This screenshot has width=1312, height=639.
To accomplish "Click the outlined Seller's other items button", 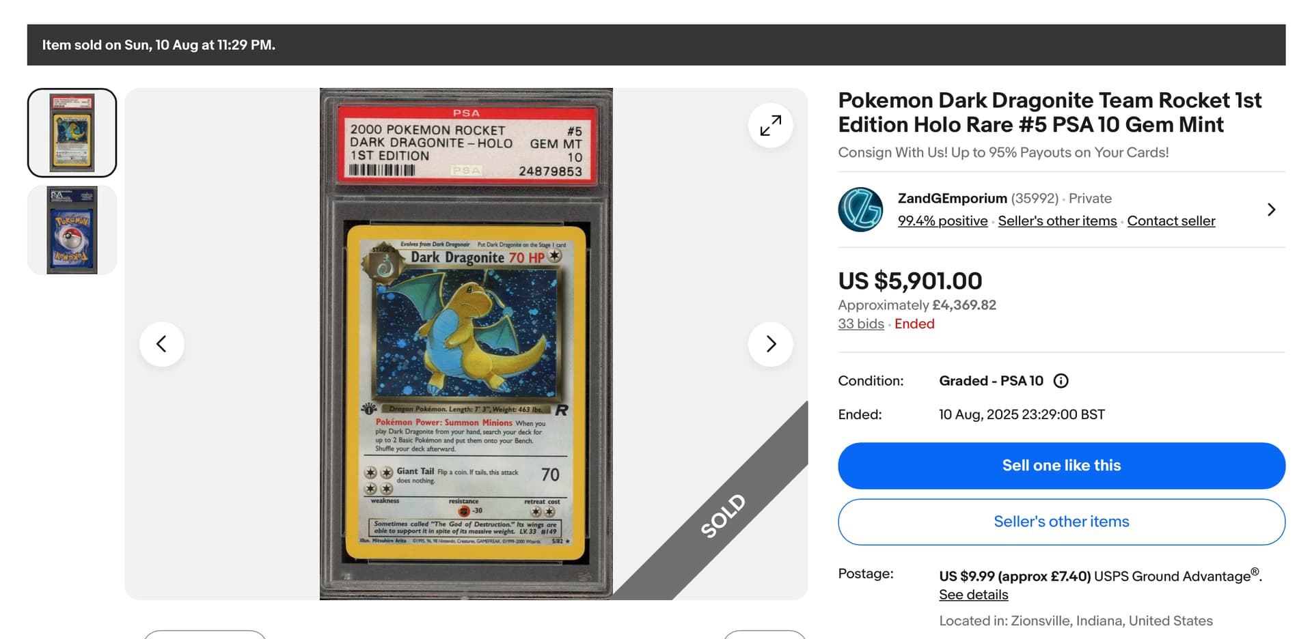I will [x=1061, y=522].
